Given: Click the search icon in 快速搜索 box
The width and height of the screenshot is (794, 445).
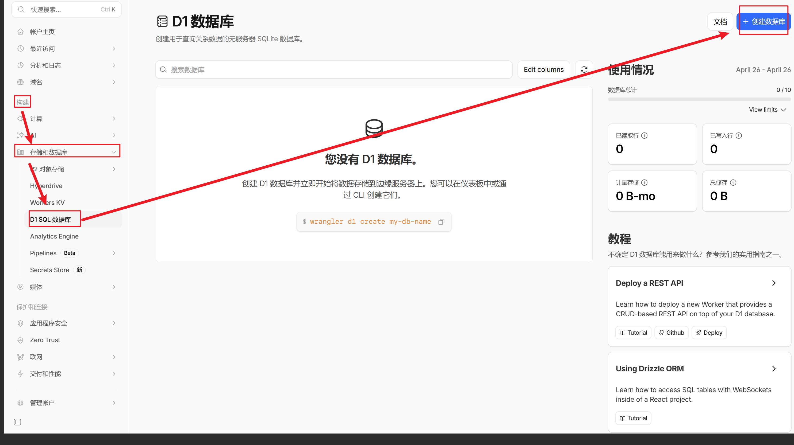Looking at the screenshot, I should click(21, 10).
